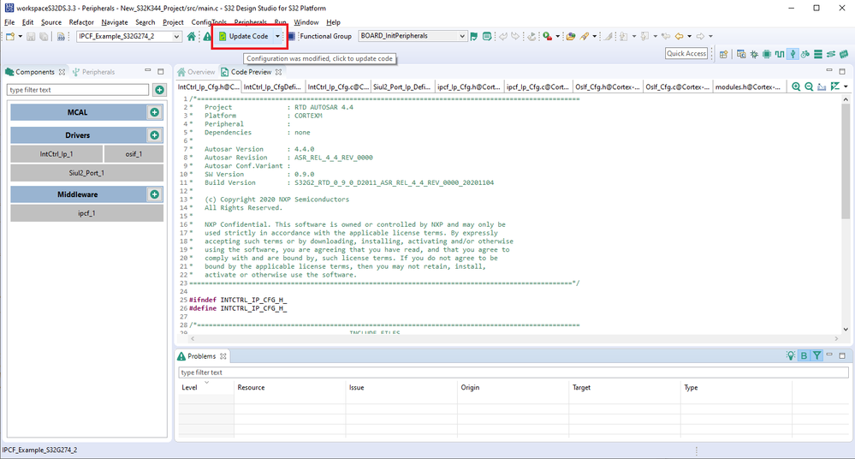Screen dimensions: 855x459
Task: Open the code preview view menu dropdown
Action: [x=846, y=86]
